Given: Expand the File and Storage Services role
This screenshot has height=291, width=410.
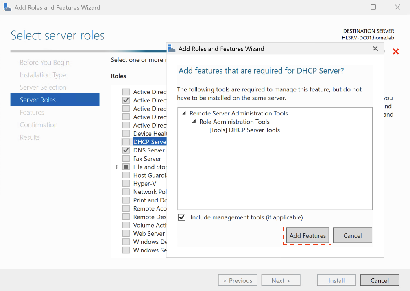Looking at the screenshot, I should (x=117, y=167).
